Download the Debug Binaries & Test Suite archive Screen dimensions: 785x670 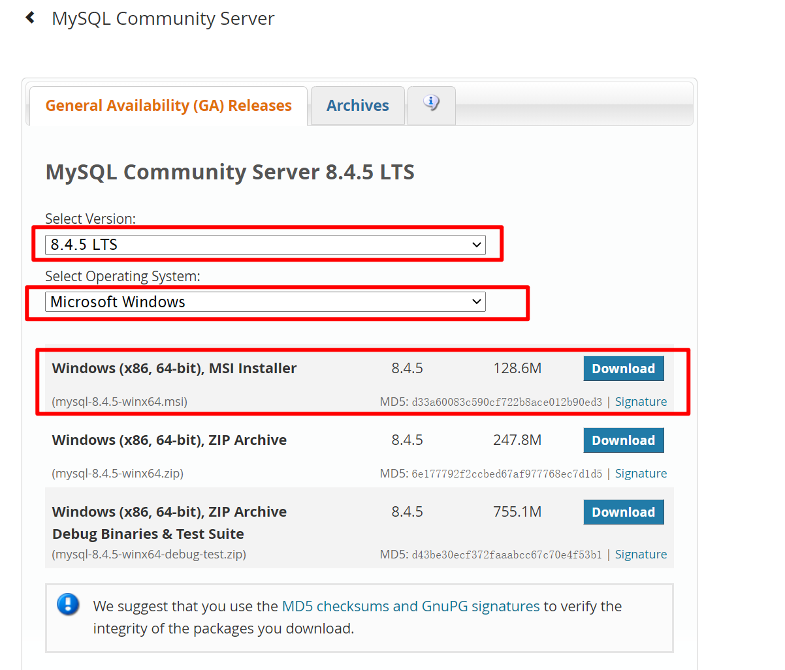coord(623,511)
